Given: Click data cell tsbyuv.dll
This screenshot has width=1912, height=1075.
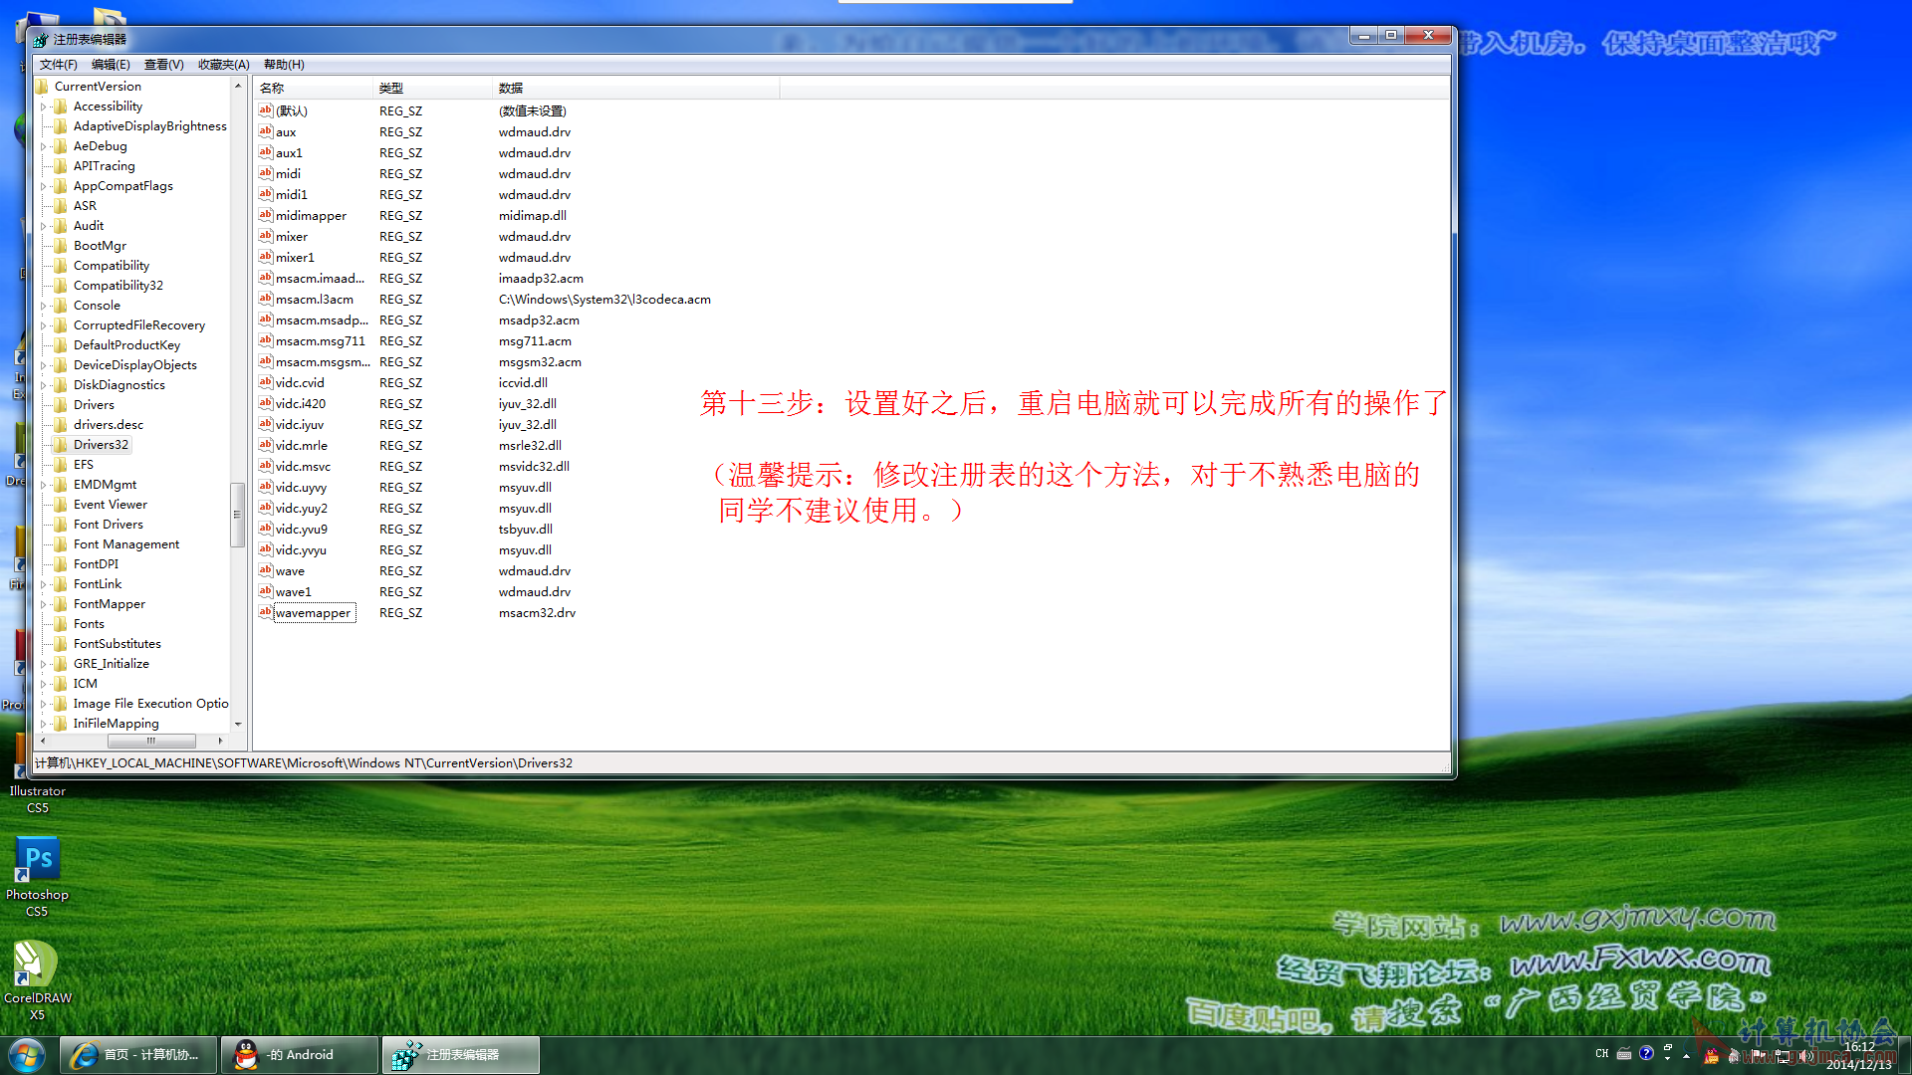Looking at the screenshot, I should pos(526,530).
